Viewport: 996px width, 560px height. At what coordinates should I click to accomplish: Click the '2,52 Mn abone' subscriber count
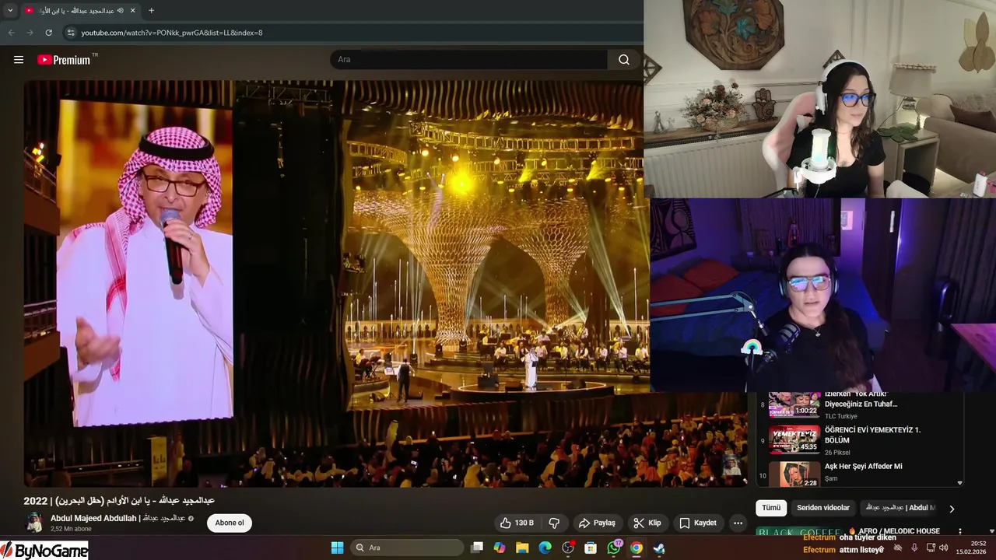(69, 529)
